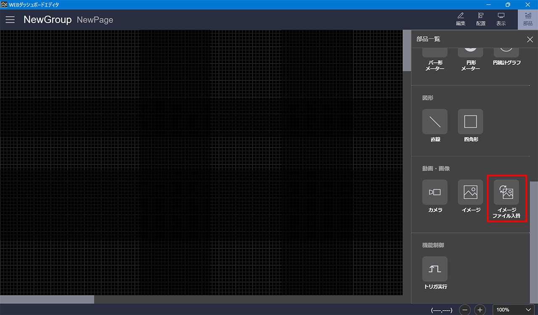Add the トリガ実行 trigger execution part

[x=435, y=269]
